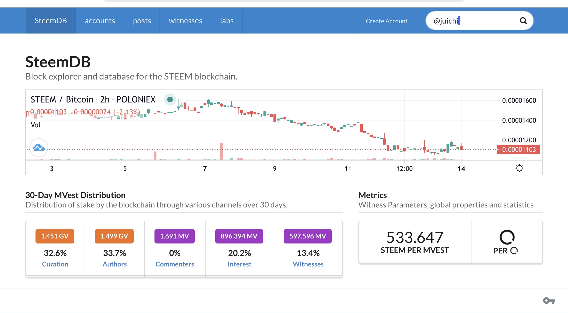Screen dimensions: 568x313
Task: Click the 0.00001600 price axis label
Action: pos(519,101)
